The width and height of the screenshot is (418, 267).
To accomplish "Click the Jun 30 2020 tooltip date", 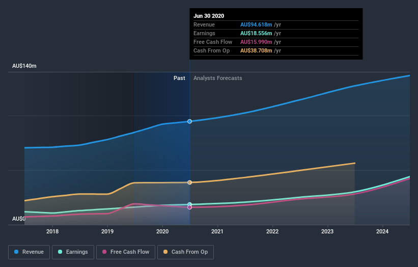I will pos(209,16).
